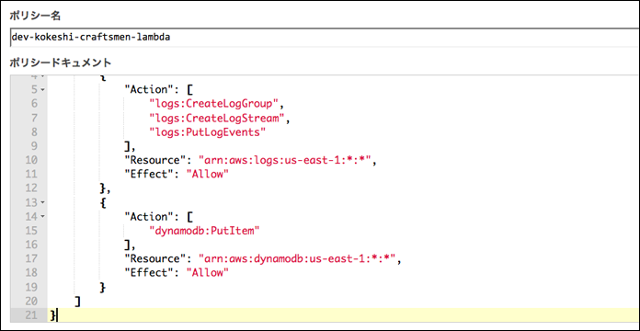Click "Effect" key on line 11
The height and width of the screenshot is (331, 640).
(149, 175)
